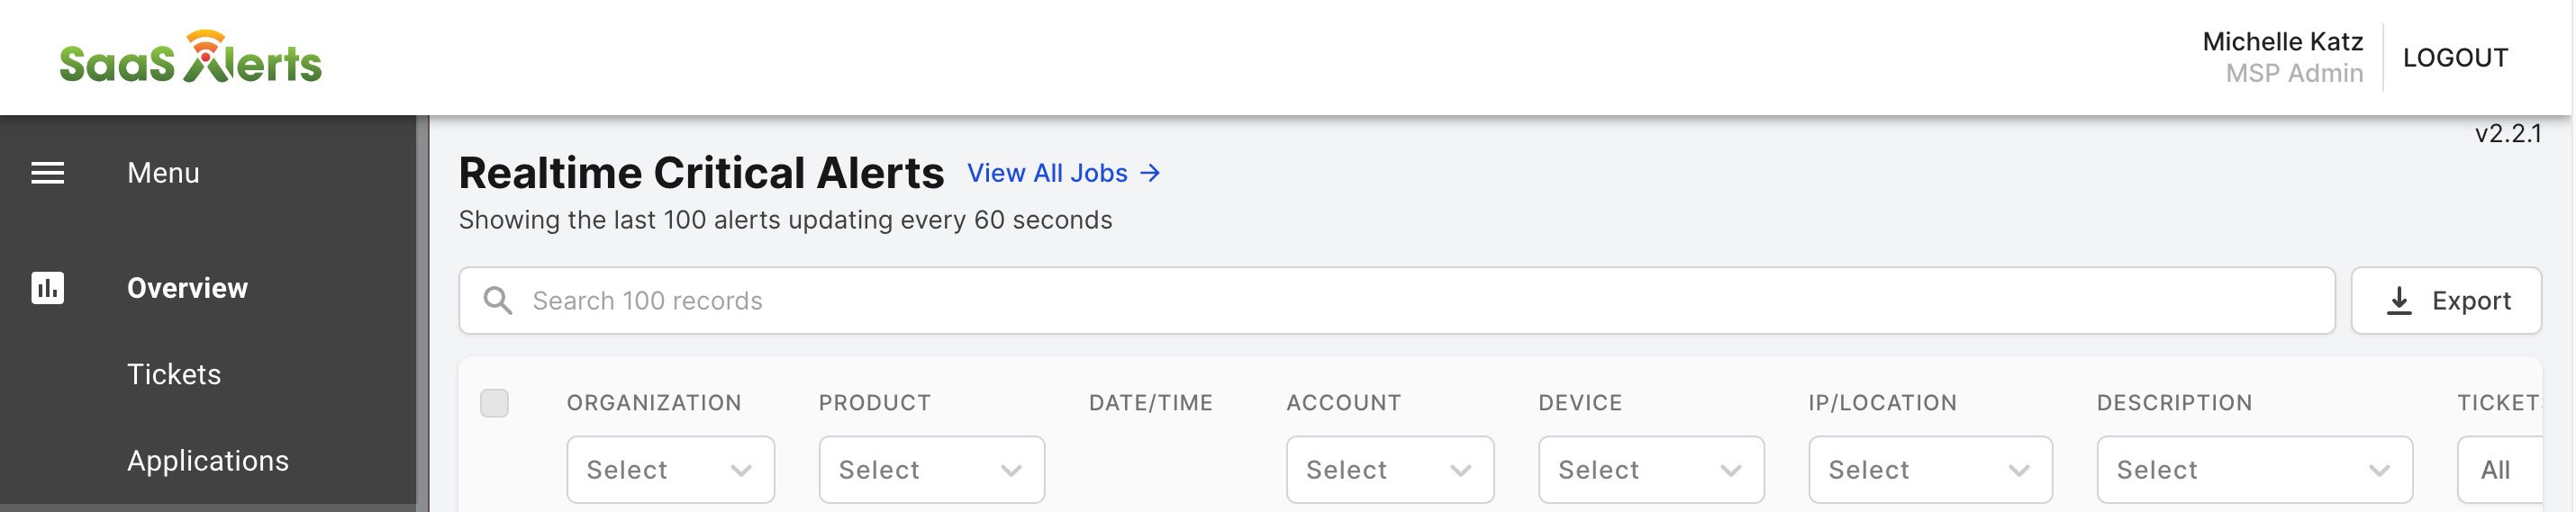Click the Export download icon
This screenshot has height=512, width=2576.
(x=2399, y=300)
